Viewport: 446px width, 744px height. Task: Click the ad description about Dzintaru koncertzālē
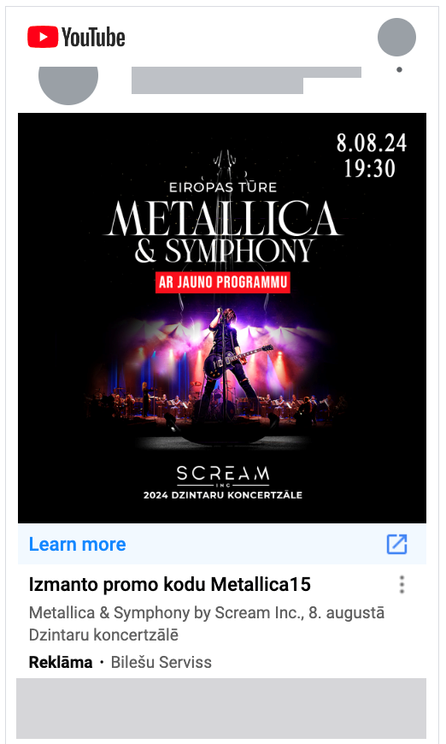pyautogui.click(x=207, y=623)
